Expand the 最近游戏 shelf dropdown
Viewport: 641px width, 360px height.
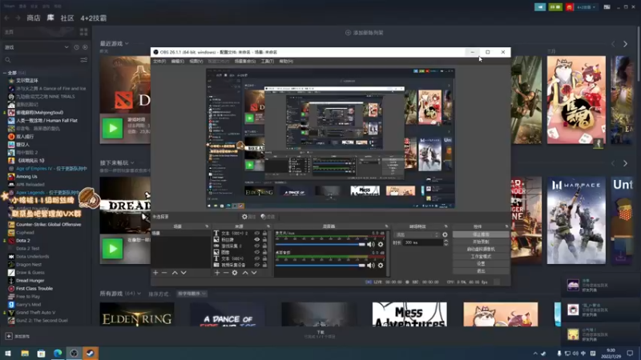(x=127, y=43)
